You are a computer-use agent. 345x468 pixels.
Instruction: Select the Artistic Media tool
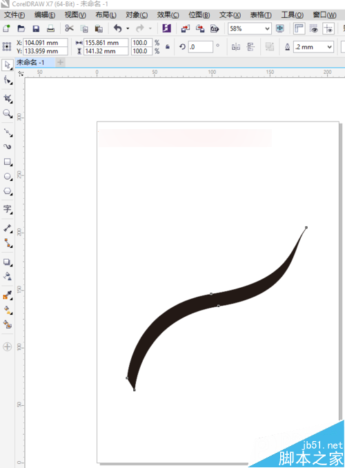8,147
